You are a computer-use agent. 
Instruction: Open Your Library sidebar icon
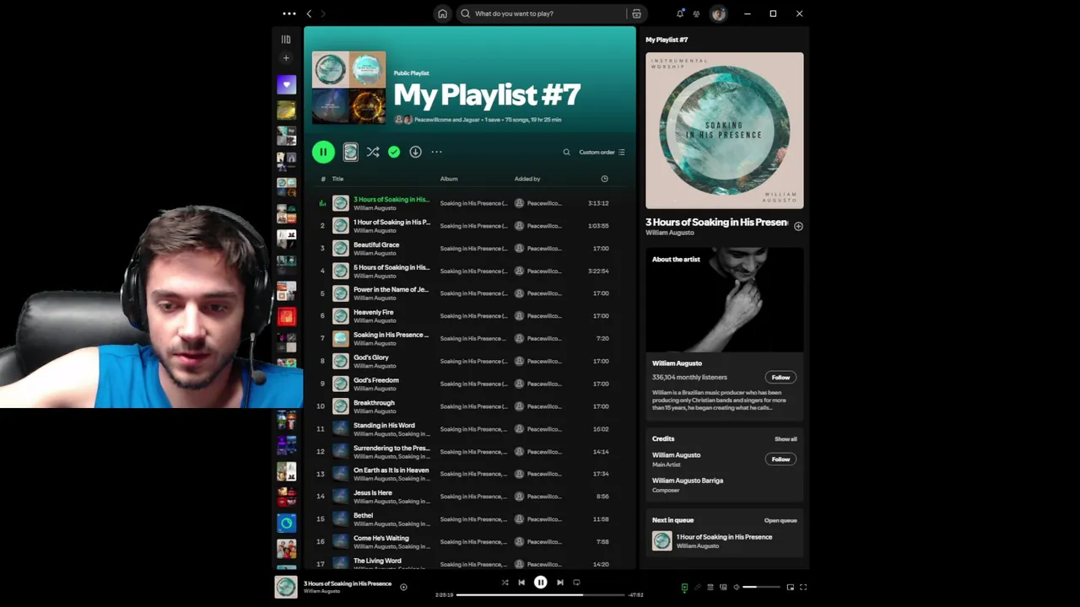tap(286, 40)
